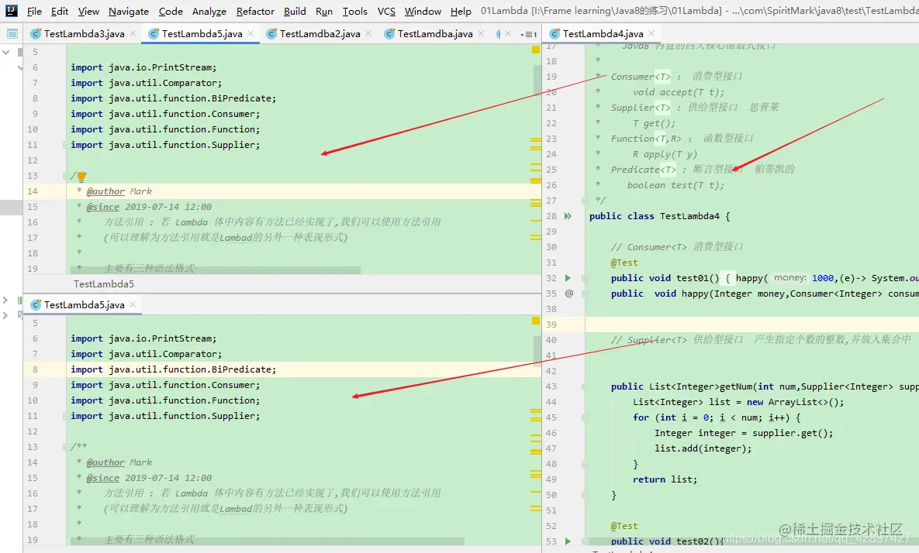The image size is (919, 553).
Task: Click the Supplier import in the bottom editor
Action: tap(165, 416)
